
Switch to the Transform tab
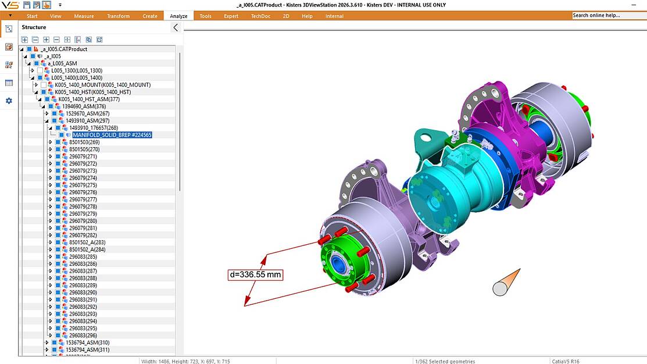coord(118,16)
